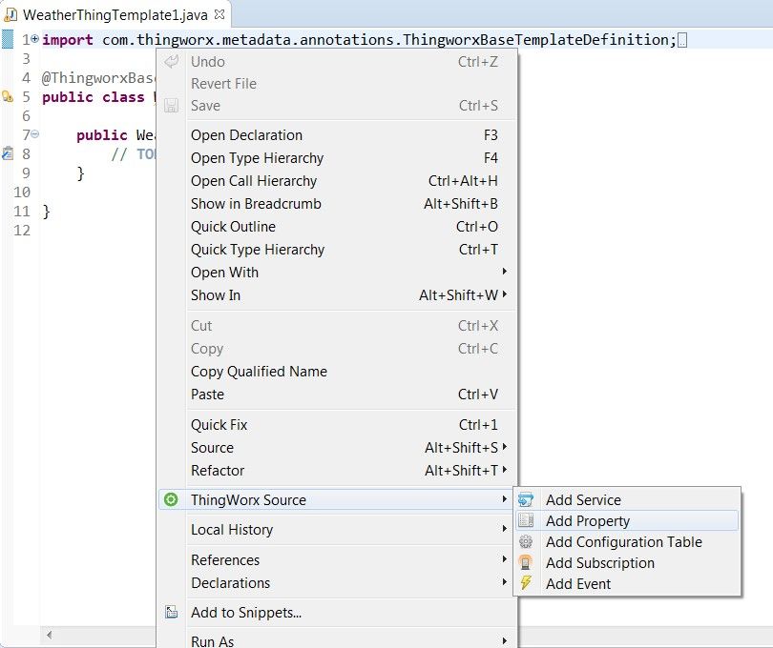
Task: Collapse the constructor fold on line 7
Action: [34, 134]
